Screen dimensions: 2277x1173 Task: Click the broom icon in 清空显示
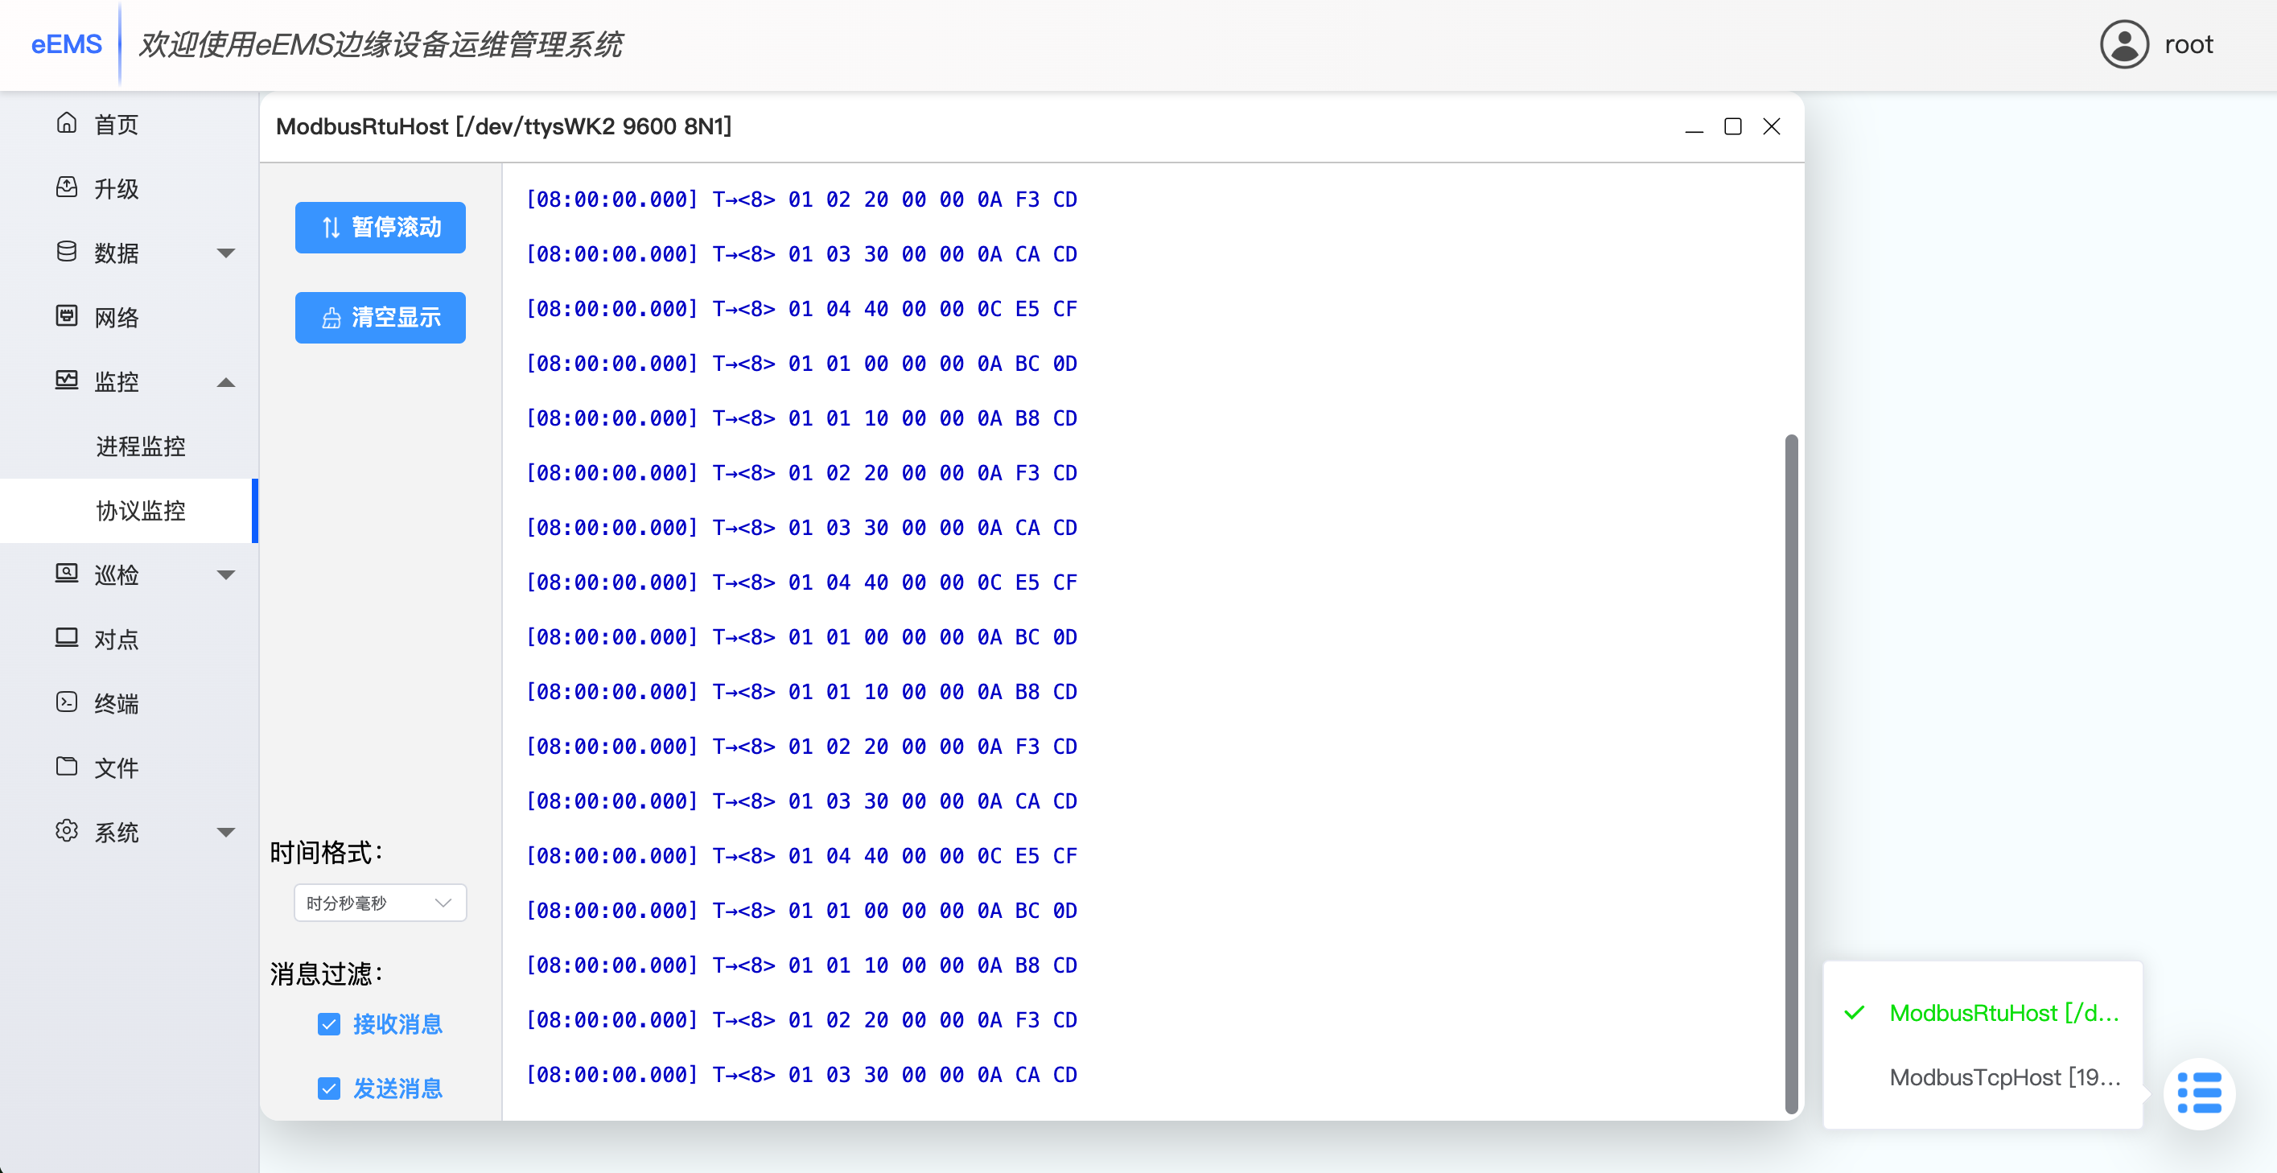point(331,319)
